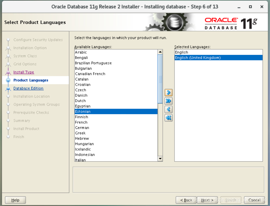This screenshot has width=270, height=206.
Task: Open the Install Type step link
Action: pyautogui.click(x=24, y=72)
